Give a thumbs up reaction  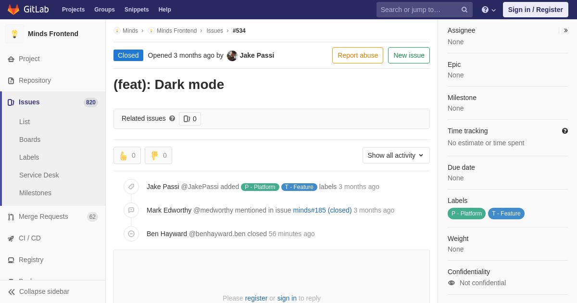(x=127, y=155)
